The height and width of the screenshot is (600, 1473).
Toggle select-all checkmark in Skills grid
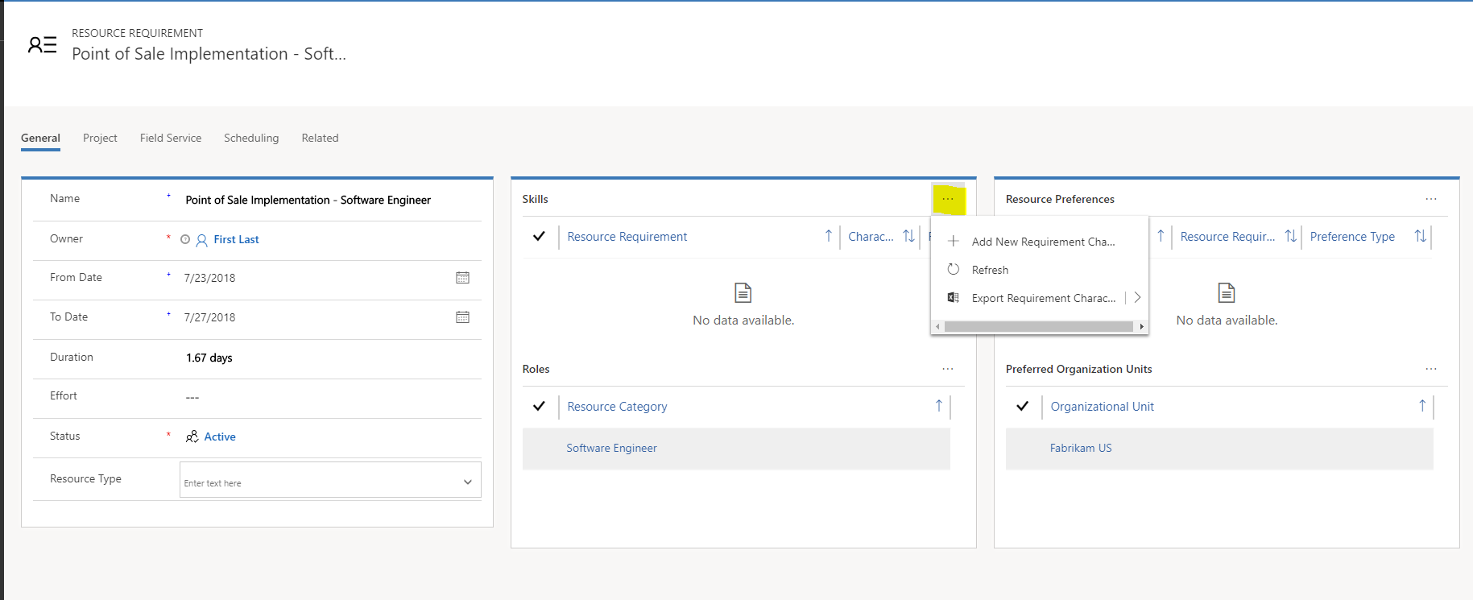[540, 236]
